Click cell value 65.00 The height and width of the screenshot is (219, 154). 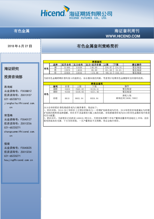94,70
